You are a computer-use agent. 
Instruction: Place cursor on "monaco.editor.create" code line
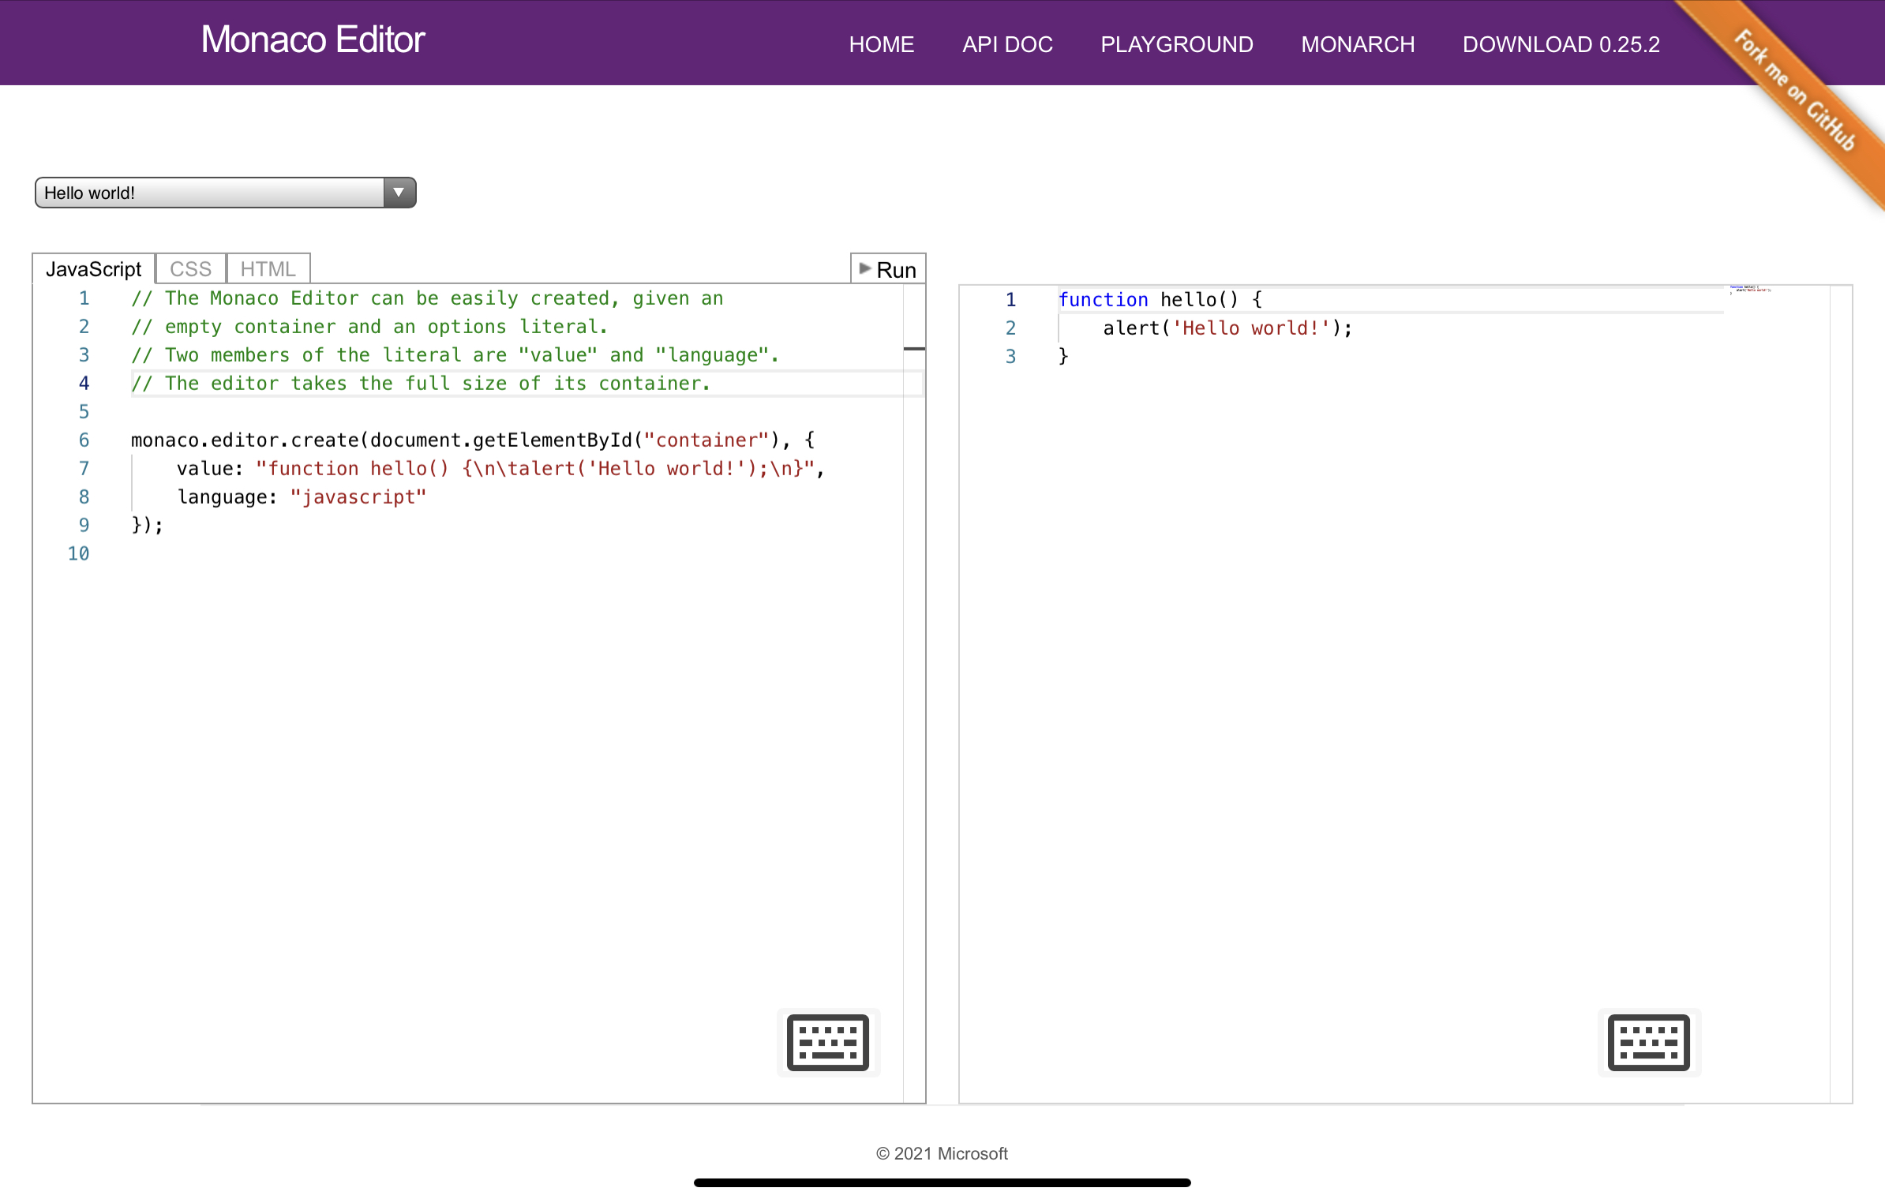473,440
